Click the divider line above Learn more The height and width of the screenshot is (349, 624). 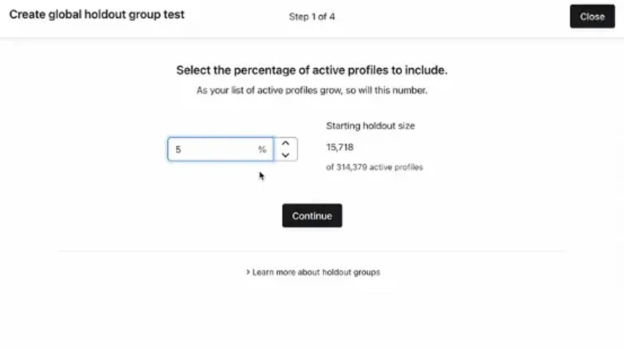pos(312,251)
